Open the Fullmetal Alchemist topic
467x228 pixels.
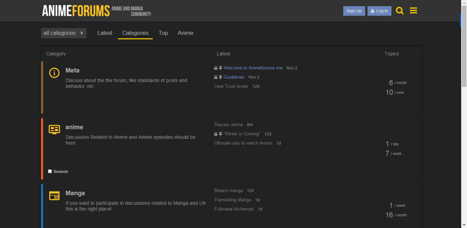234,209
